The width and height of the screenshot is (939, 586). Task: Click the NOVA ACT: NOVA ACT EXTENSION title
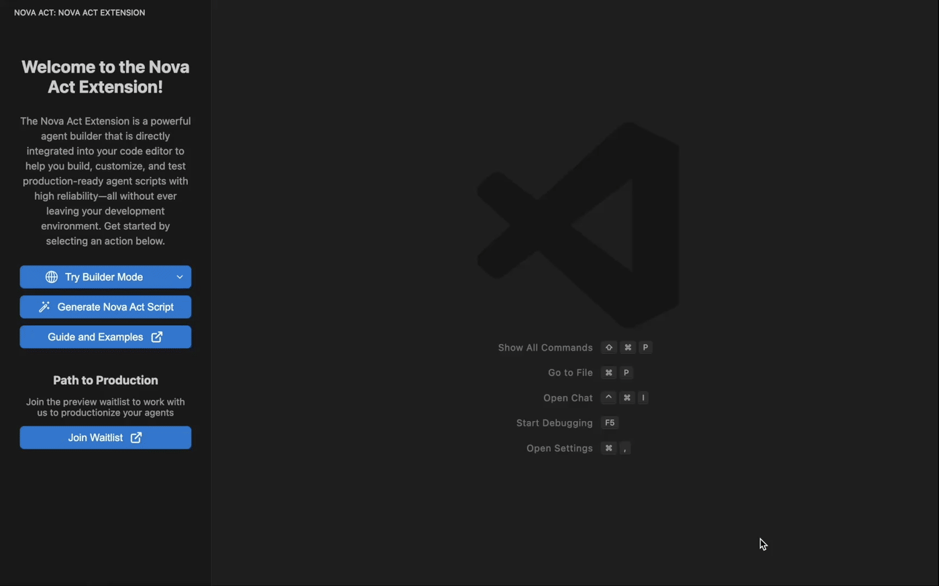point(79,13)
